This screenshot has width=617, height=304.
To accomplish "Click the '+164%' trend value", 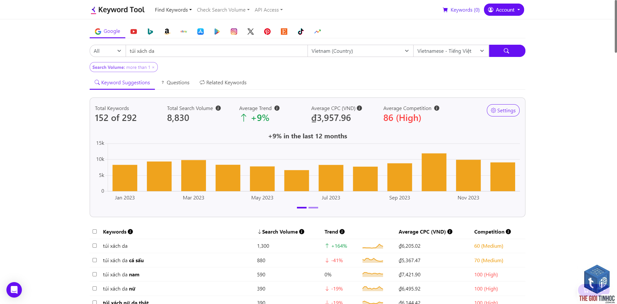I will [336, 246].
